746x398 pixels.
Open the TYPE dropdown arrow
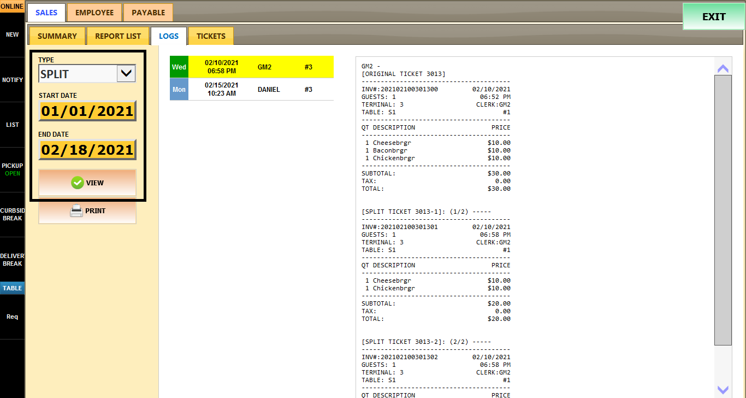tap(126, 74)
